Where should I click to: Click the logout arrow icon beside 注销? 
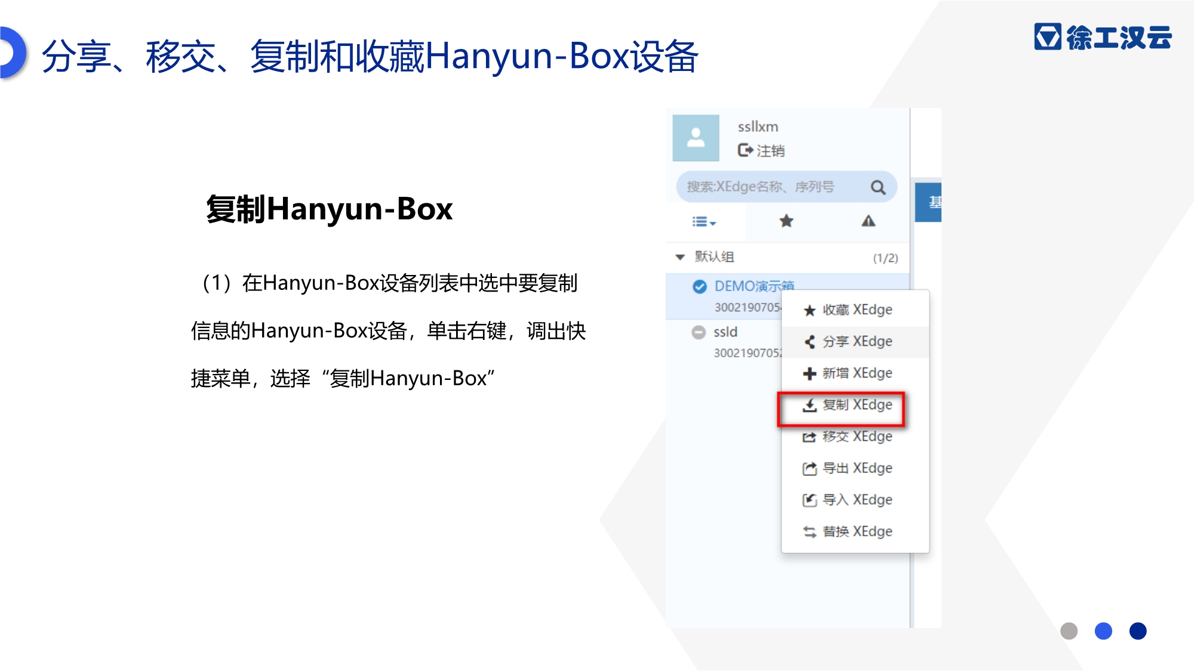point(745,150)
